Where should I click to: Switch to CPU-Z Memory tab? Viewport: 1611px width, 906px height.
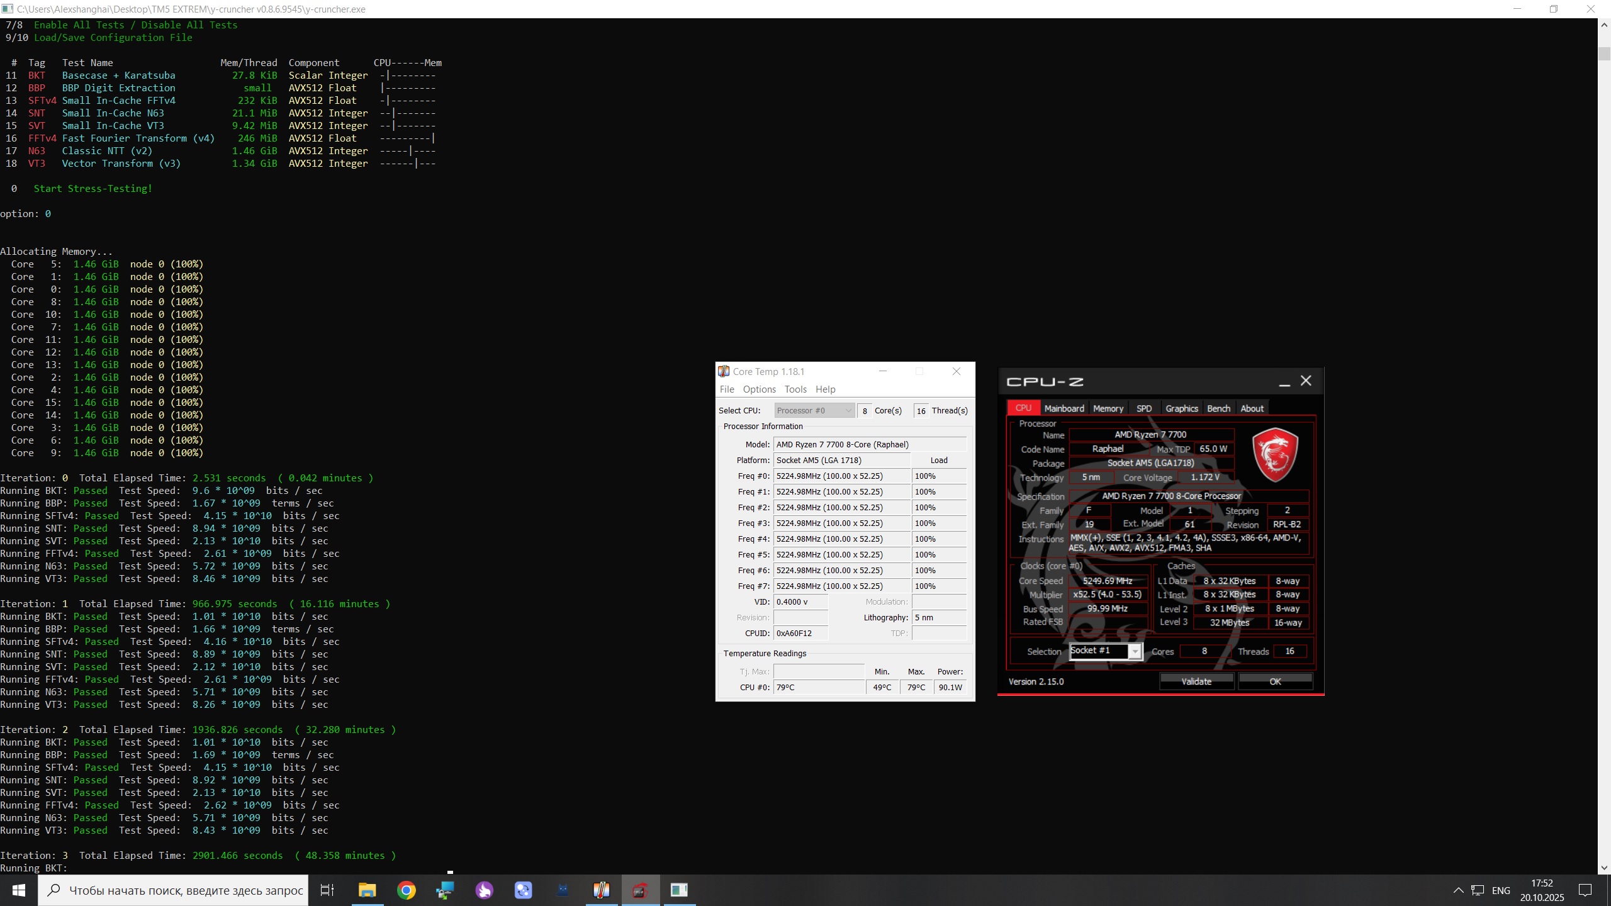pyautogui.click(x=1108, y=408)
